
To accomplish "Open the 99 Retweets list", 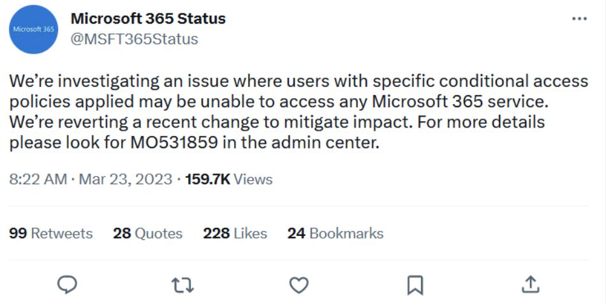I will tap(50, 233).
